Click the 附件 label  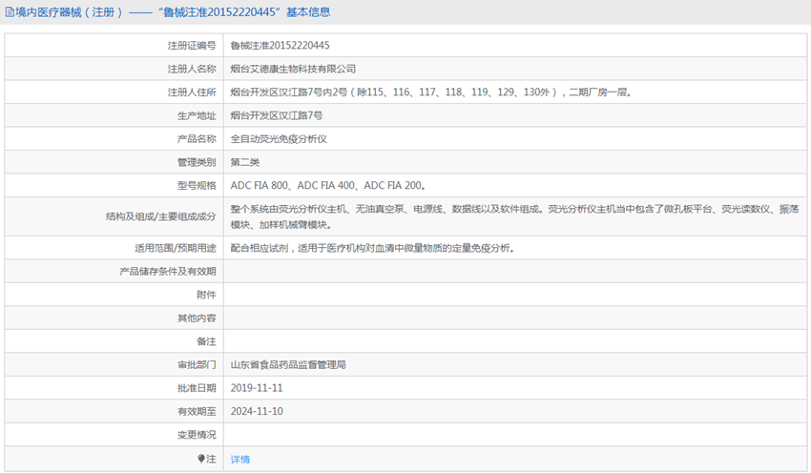pyautogui.click(x=206, y=295)
